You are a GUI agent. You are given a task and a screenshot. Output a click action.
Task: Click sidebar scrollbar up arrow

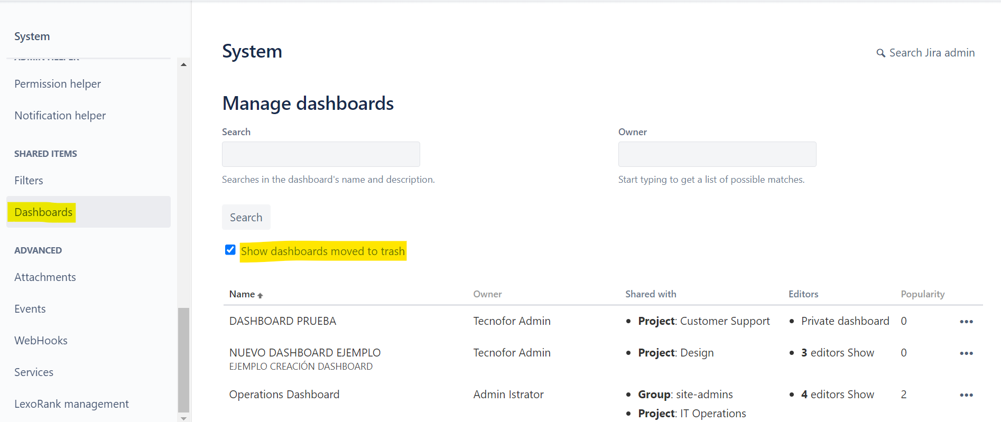[183, 64]
